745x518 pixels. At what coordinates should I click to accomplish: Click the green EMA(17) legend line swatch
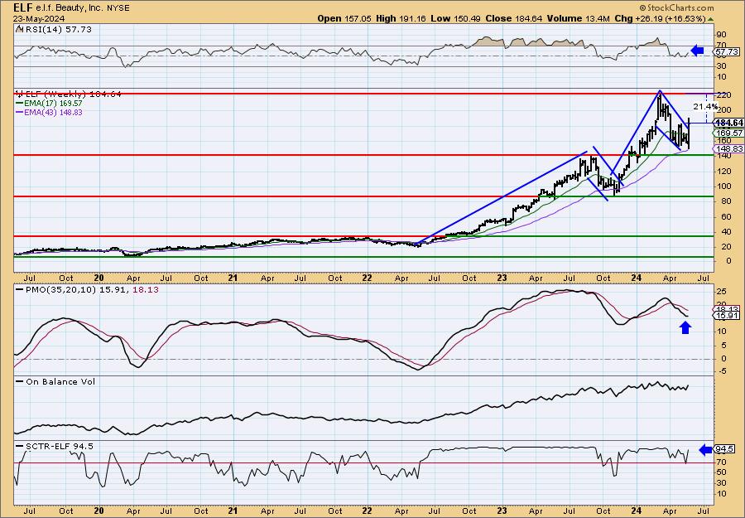click(20, 104)
